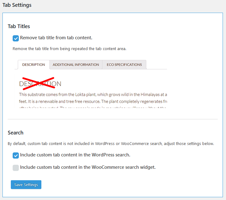
Task: Click the "By default, custom tab content" description
Action: pyautogui.click(x=111, y=144)
